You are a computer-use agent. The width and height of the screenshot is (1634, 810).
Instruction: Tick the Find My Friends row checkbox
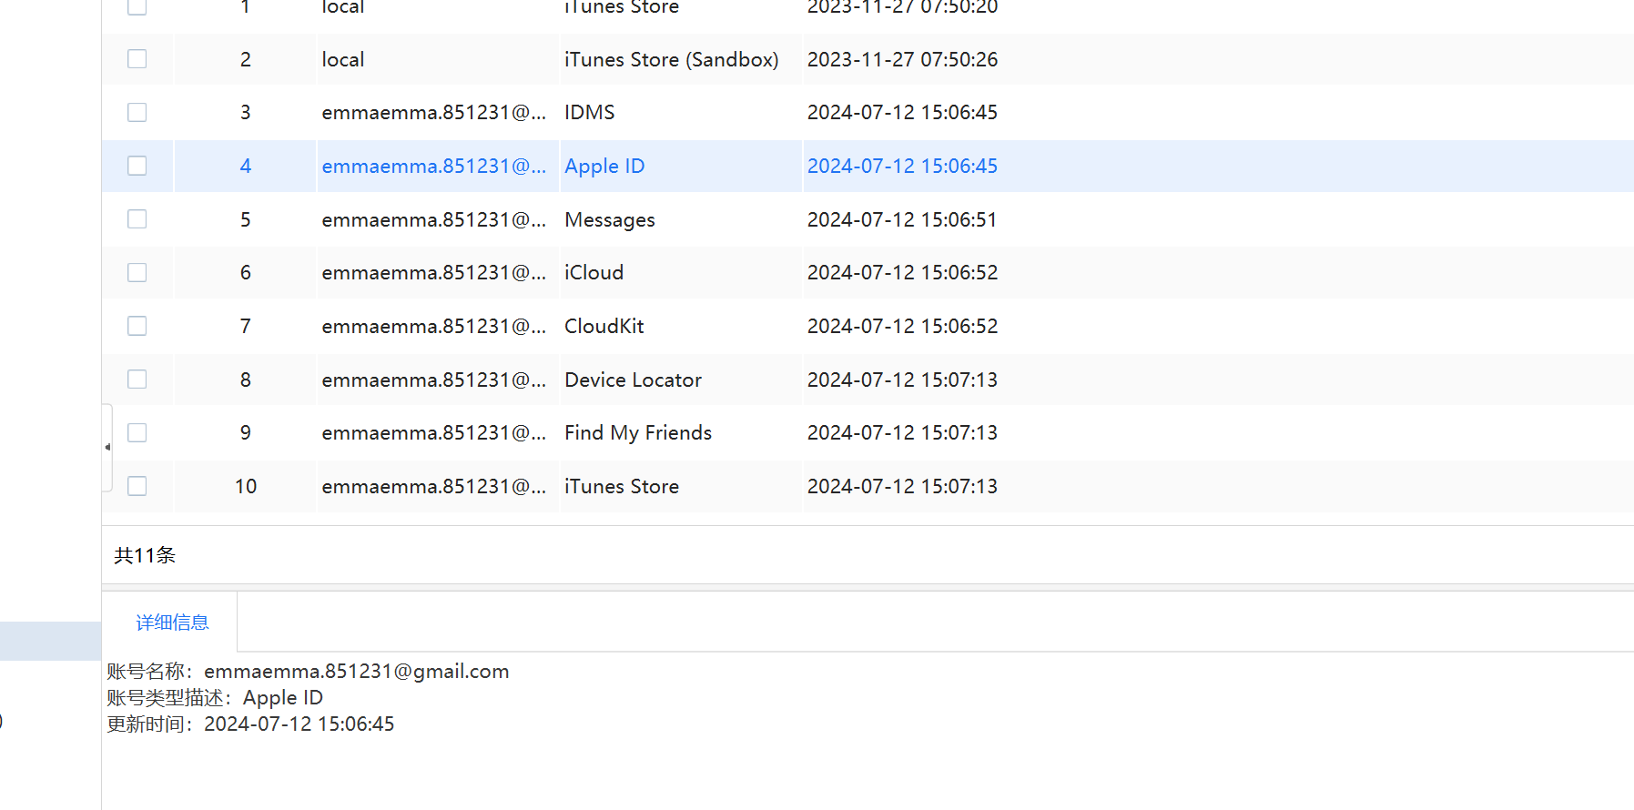[x=137, y=432]
